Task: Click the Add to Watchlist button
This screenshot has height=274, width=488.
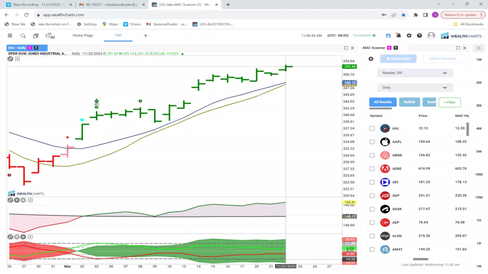Action: [x=442, y=59]
